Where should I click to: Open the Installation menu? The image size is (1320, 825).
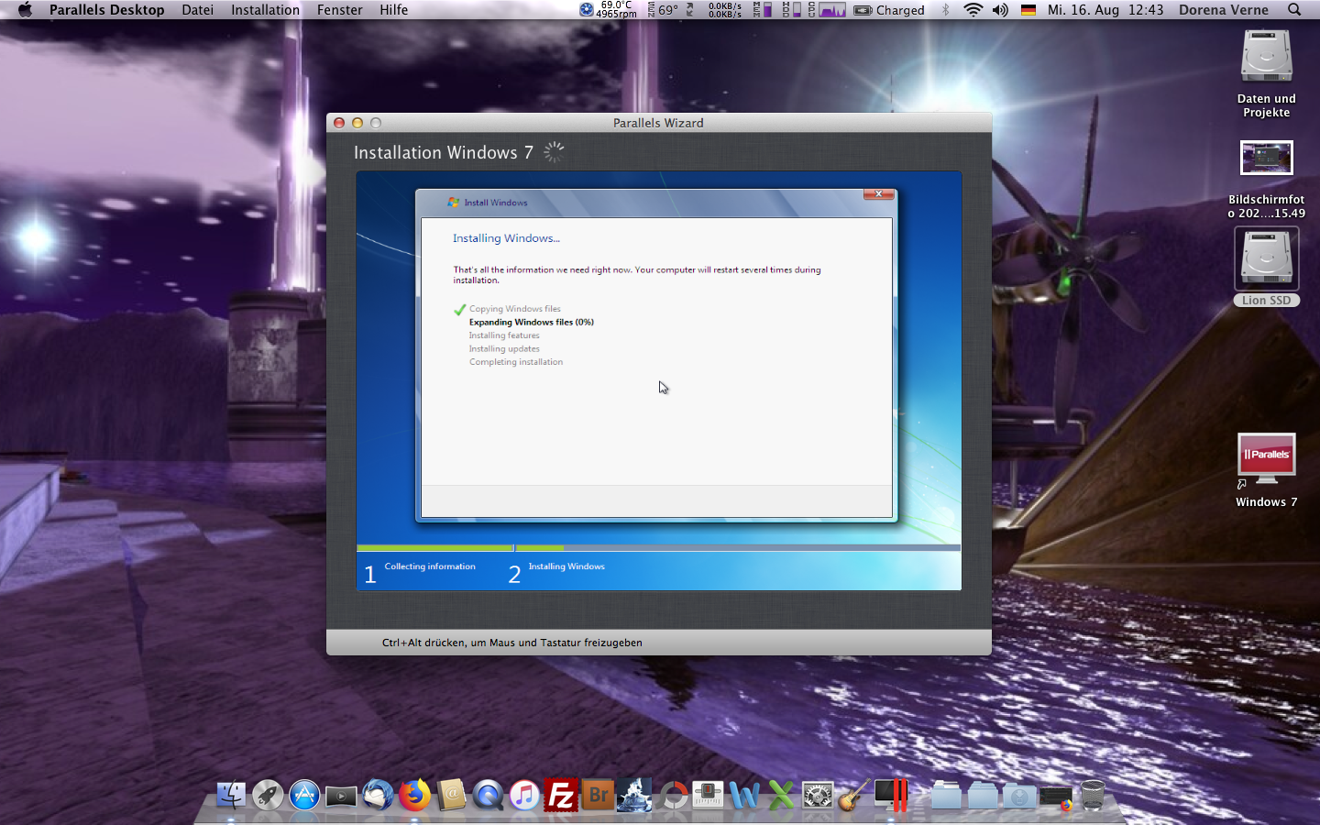(265, 10)
